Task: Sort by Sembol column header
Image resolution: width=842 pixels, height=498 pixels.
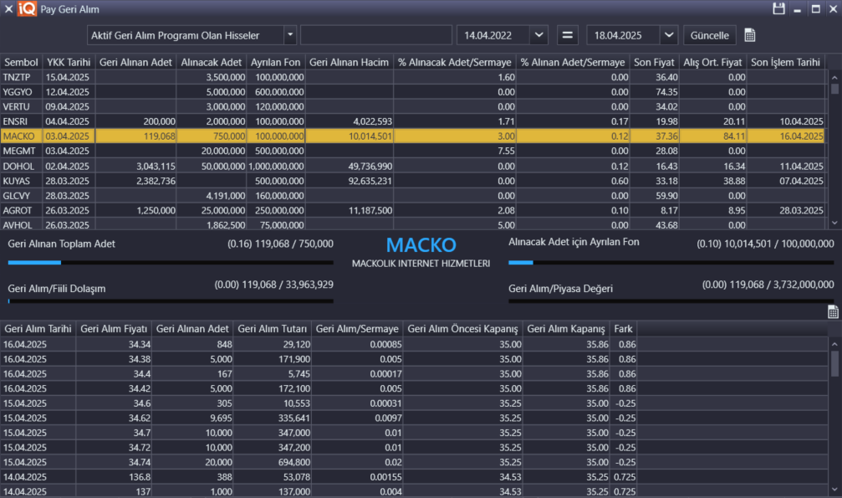Action: [21, 63]
